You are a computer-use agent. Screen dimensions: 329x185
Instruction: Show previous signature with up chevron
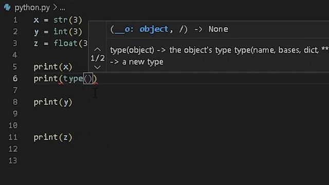coord(97,49)
